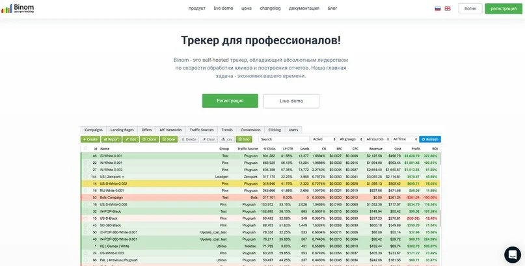Select the red Bots Campaign row
This screenshot has height=266, width=525.
click(x=260, y=198)
